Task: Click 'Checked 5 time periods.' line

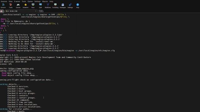Action: [20, 102]
